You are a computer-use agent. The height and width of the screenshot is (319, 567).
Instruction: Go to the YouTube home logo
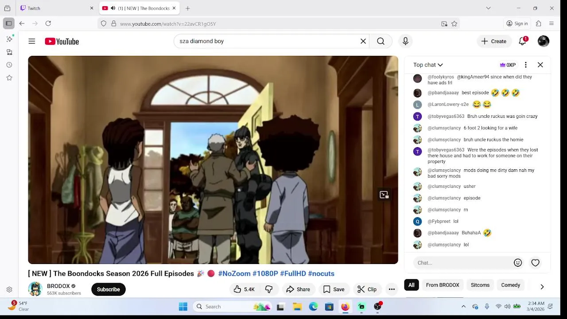pos(62,41)
